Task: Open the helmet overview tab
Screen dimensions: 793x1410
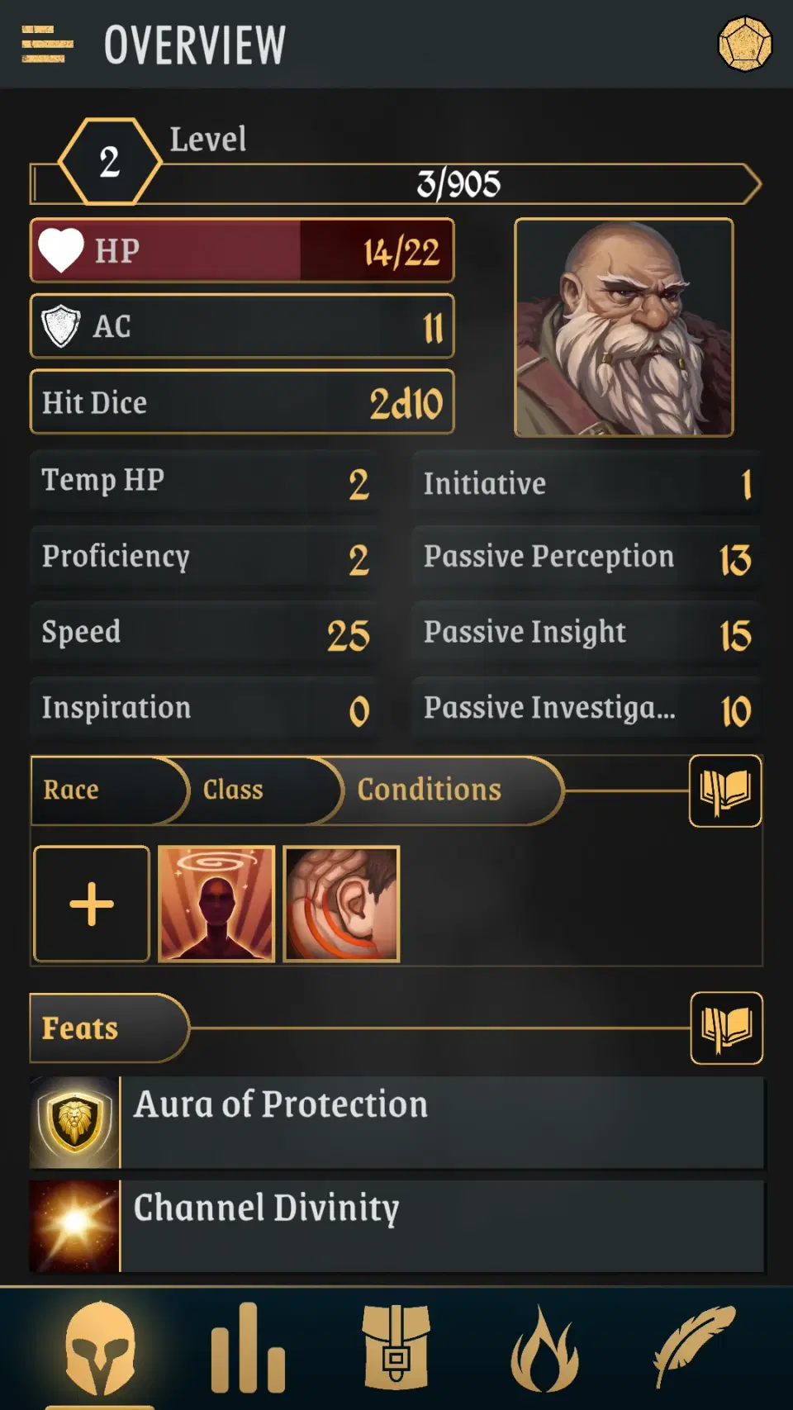Action: coord(100,1348)
